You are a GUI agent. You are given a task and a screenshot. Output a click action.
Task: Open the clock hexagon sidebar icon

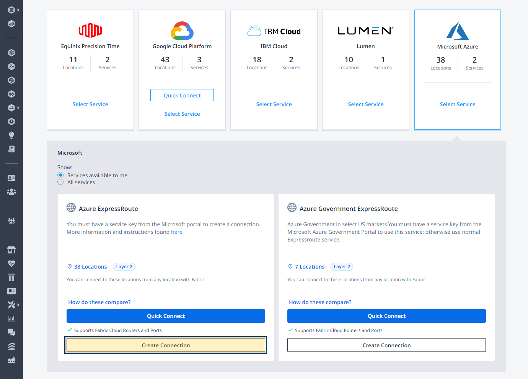pos(11,121)
